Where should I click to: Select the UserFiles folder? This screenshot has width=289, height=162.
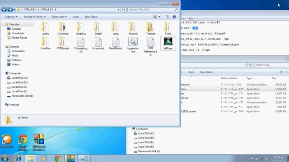point(46,43)
